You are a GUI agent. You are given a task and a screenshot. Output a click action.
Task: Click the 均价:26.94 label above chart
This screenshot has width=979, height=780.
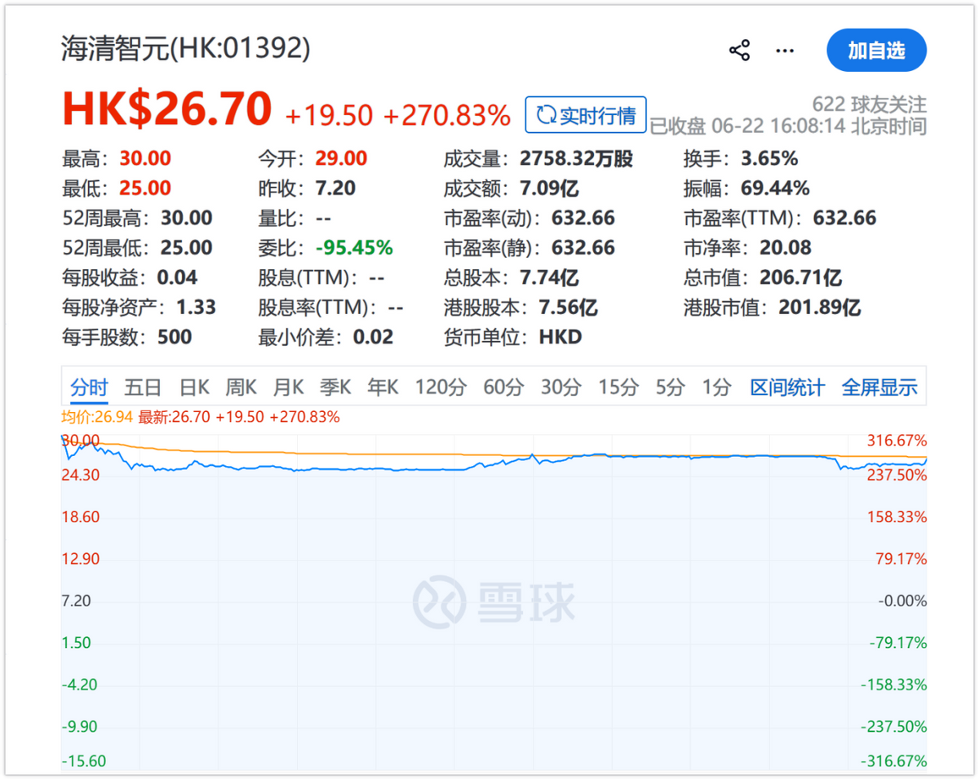(97, 417)
